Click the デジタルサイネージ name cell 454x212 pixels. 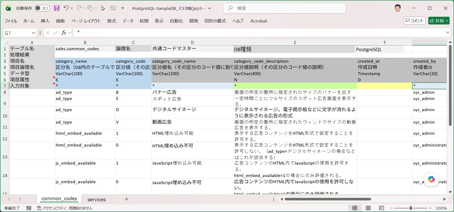tap(192, 113)
